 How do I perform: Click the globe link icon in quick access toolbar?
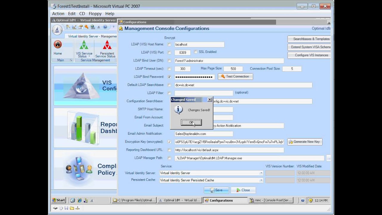click(93, 27)
